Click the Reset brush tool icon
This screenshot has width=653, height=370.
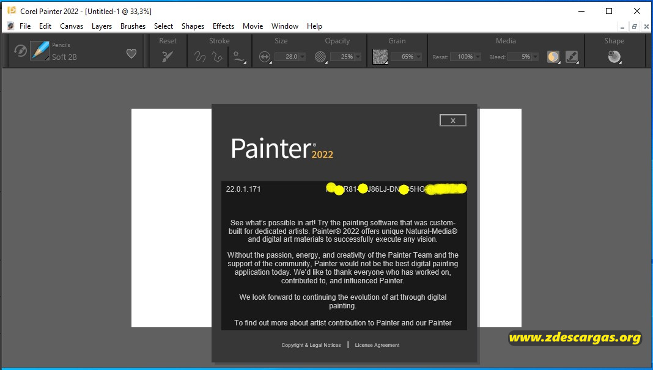pos(168,57)
